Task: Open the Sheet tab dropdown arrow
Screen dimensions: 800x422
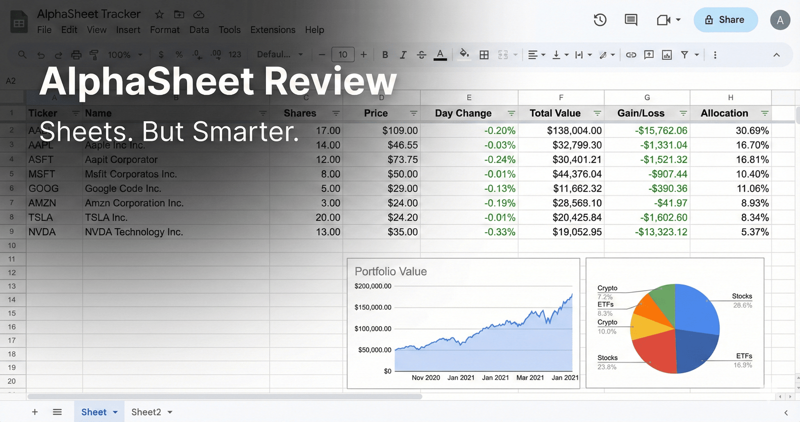Action: click(x=115, y=412)
